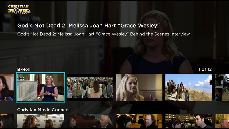Select the Christian Movie Connect row heading
This screenshot has width=229, height=129.
(x=44, y=110)
